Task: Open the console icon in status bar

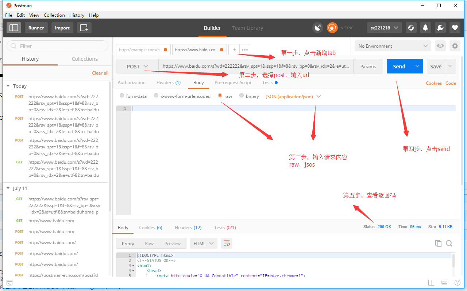Action: point(10,283)
